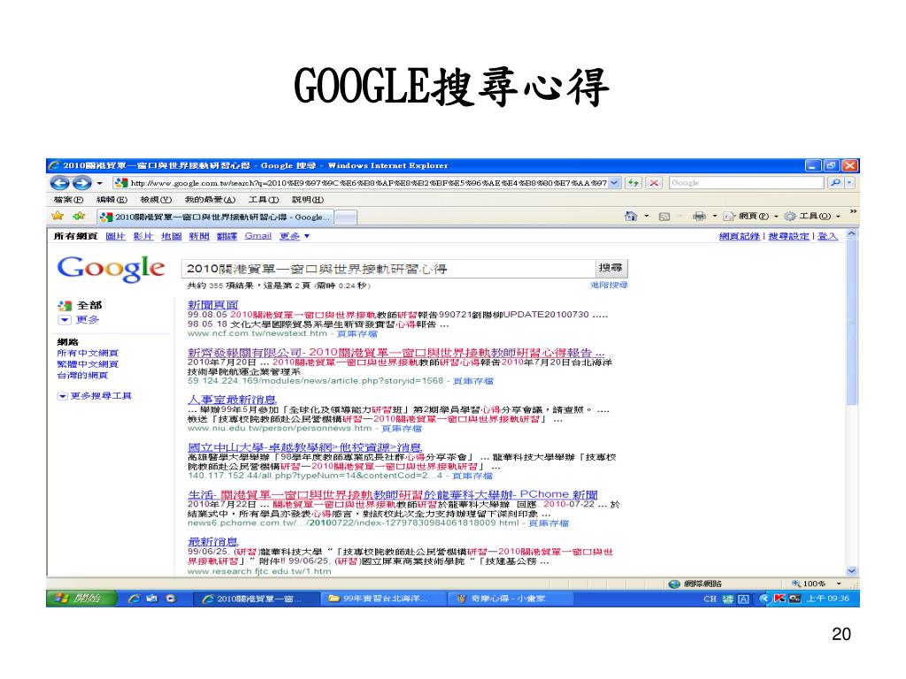Open the 新聞頁面 search result

point(212,305)
